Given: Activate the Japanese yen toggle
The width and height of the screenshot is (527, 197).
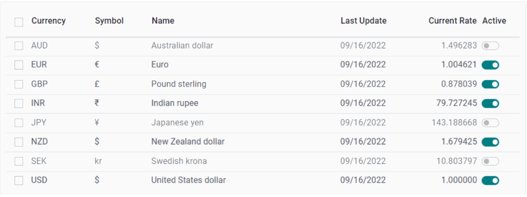Looking at the screenshot, I should click(490, 123).
